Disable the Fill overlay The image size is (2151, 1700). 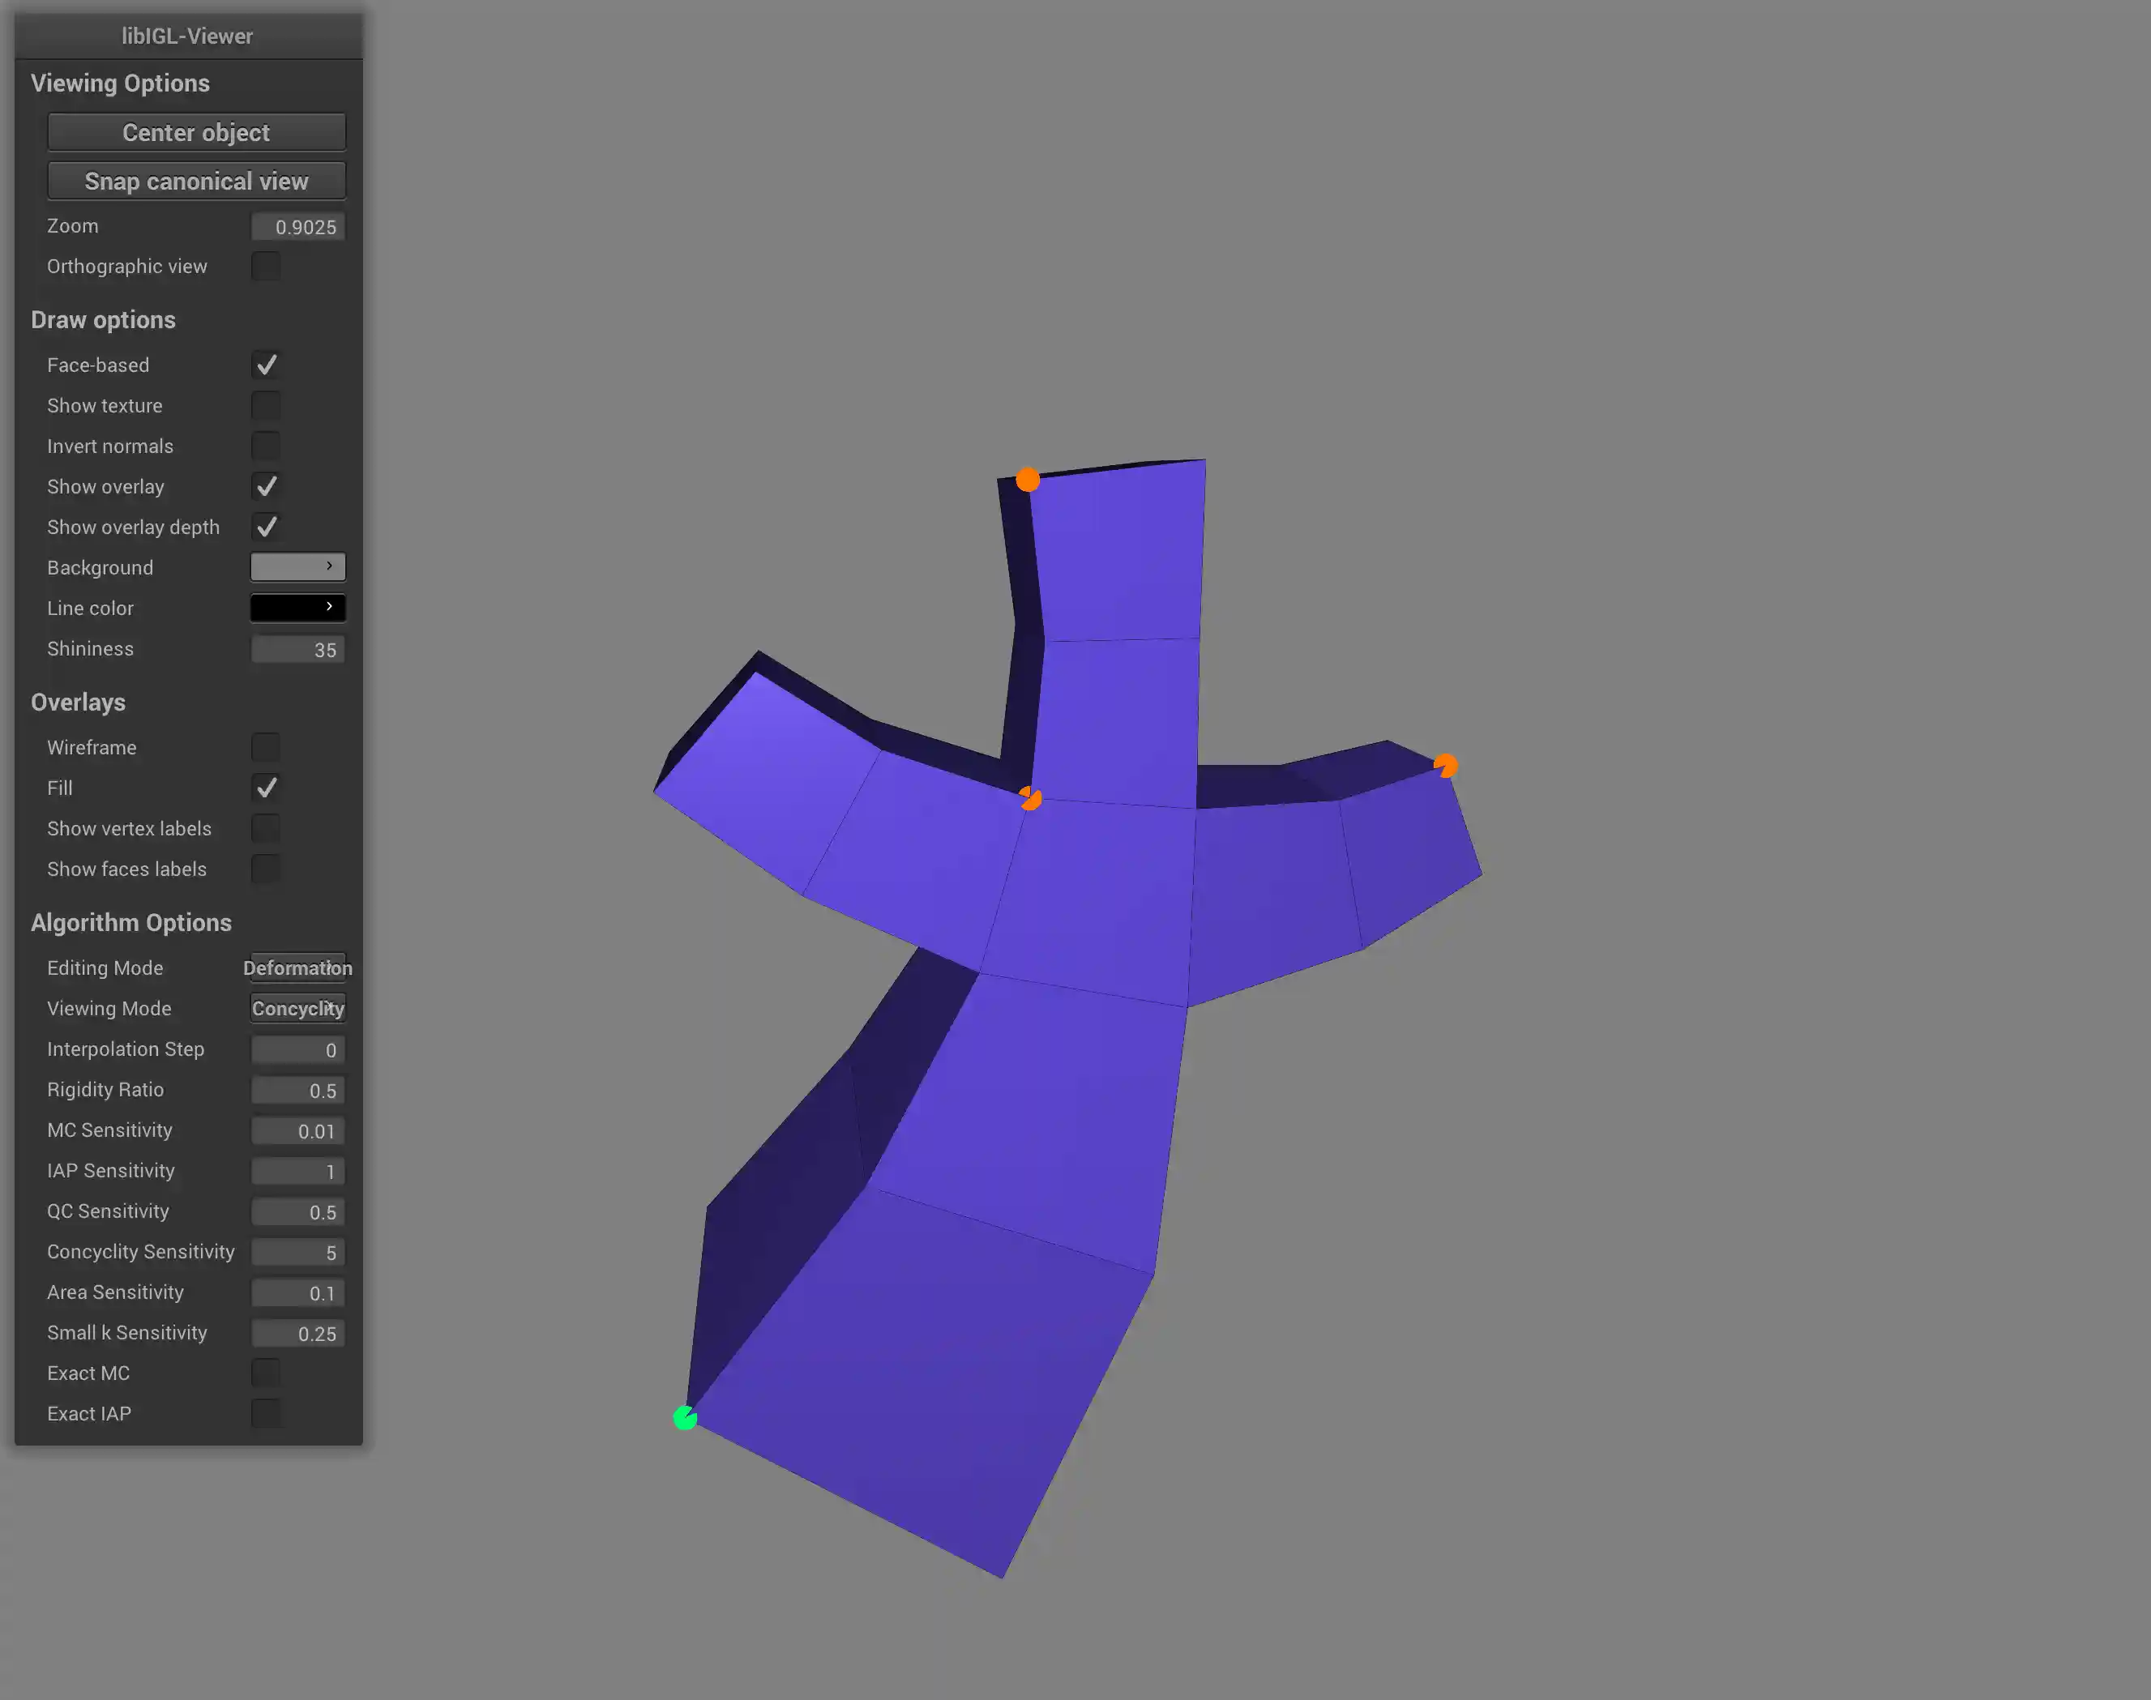tap(265, 788)
